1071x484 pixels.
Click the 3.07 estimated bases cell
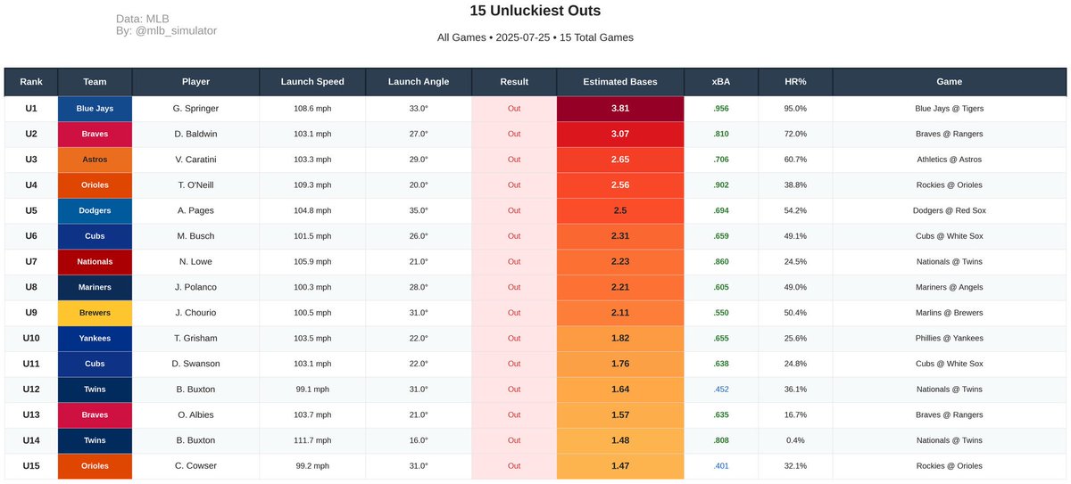tap(620, 134)
